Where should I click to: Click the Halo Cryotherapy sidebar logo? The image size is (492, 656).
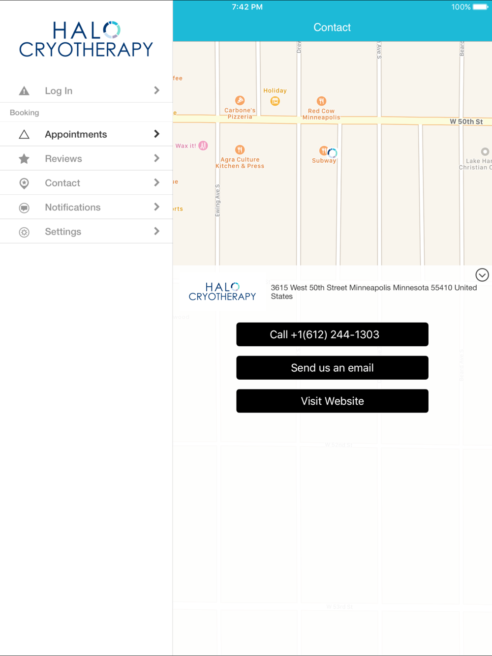86,39
